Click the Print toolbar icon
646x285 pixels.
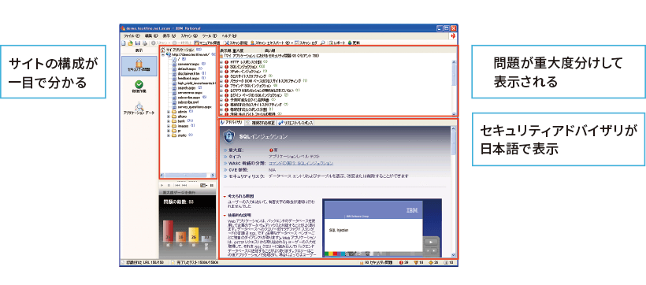click(144, 43)
